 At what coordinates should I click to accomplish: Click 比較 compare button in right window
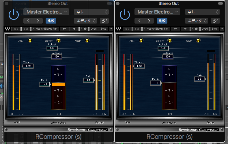[162, 21]
